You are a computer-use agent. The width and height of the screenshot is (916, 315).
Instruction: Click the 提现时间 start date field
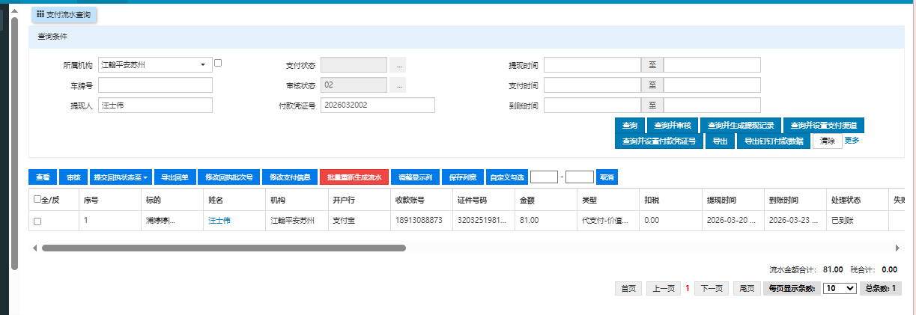pos(592,65)
